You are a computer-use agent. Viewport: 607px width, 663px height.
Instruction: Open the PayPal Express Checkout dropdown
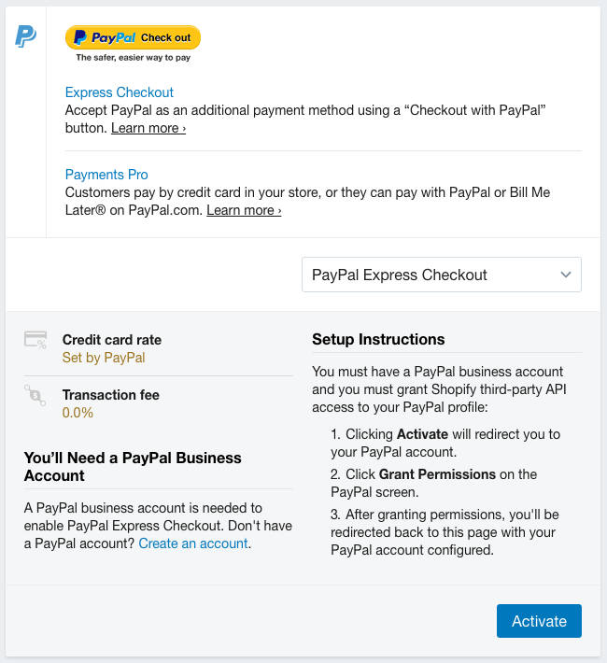pos(442,275)
